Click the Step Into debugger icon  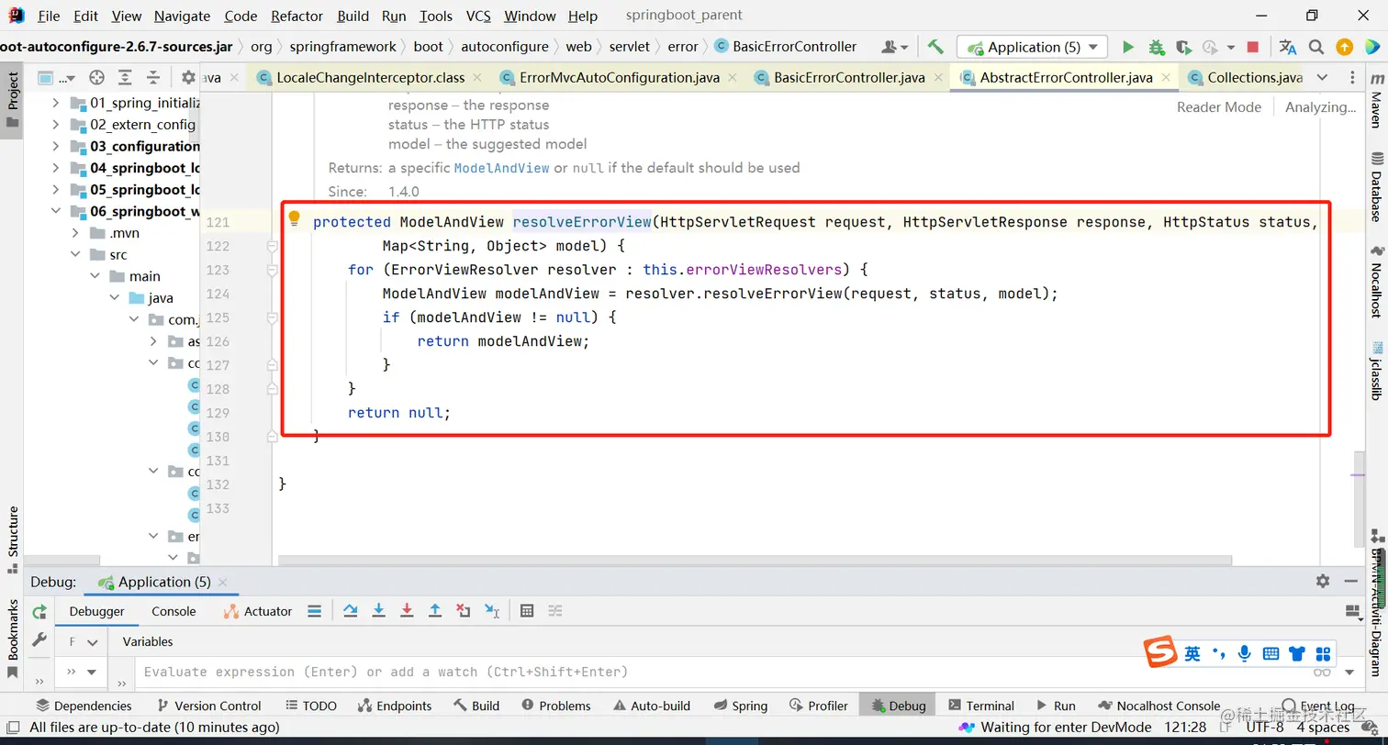(378, 611)
